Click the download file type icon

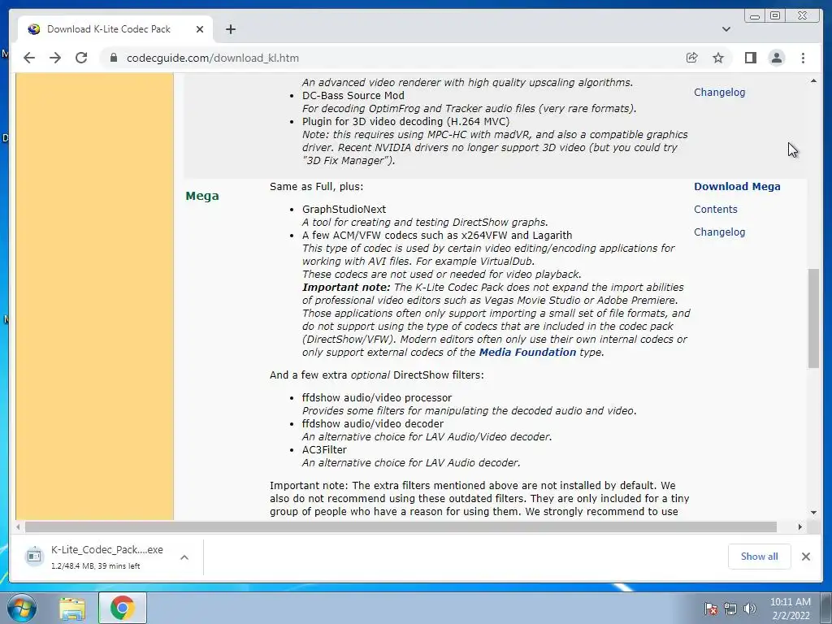pos(34,556)
